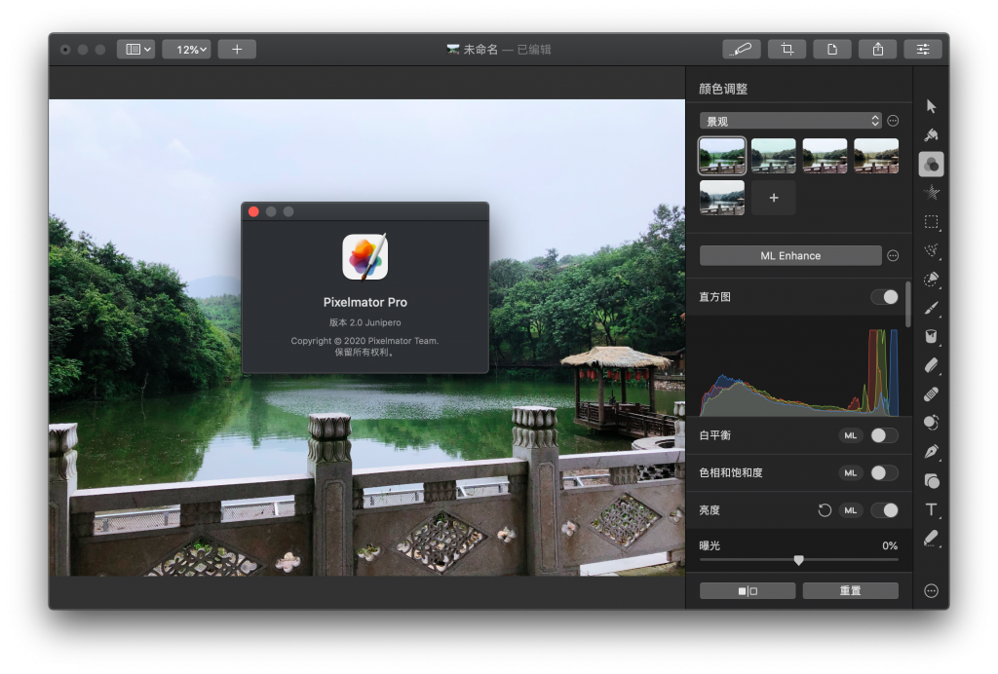Add a new preset with plus tile
Image resolution: width=998 pixels, height=674 pixels.
(x=773, y=198)
